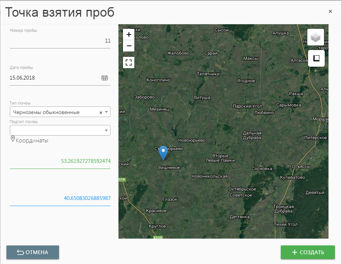Click Сосновка label on the map

click(262, 169)
